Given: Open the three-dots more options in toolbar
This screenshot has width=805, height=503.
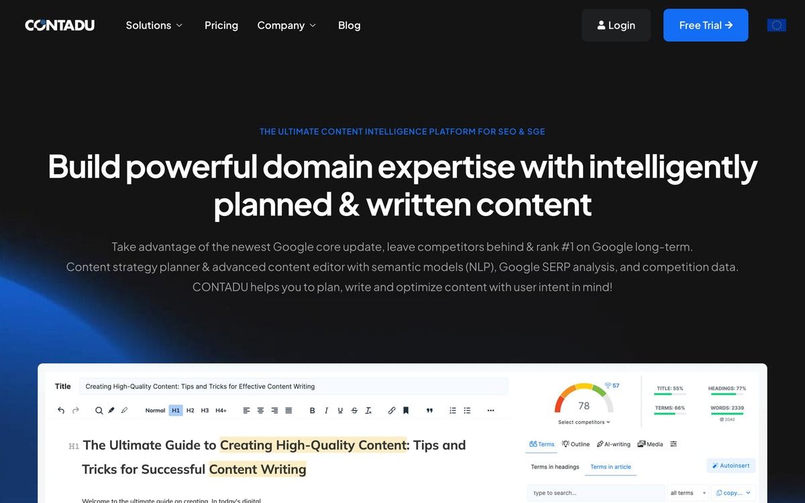Looking at the screenshot, I should [490, 410].
